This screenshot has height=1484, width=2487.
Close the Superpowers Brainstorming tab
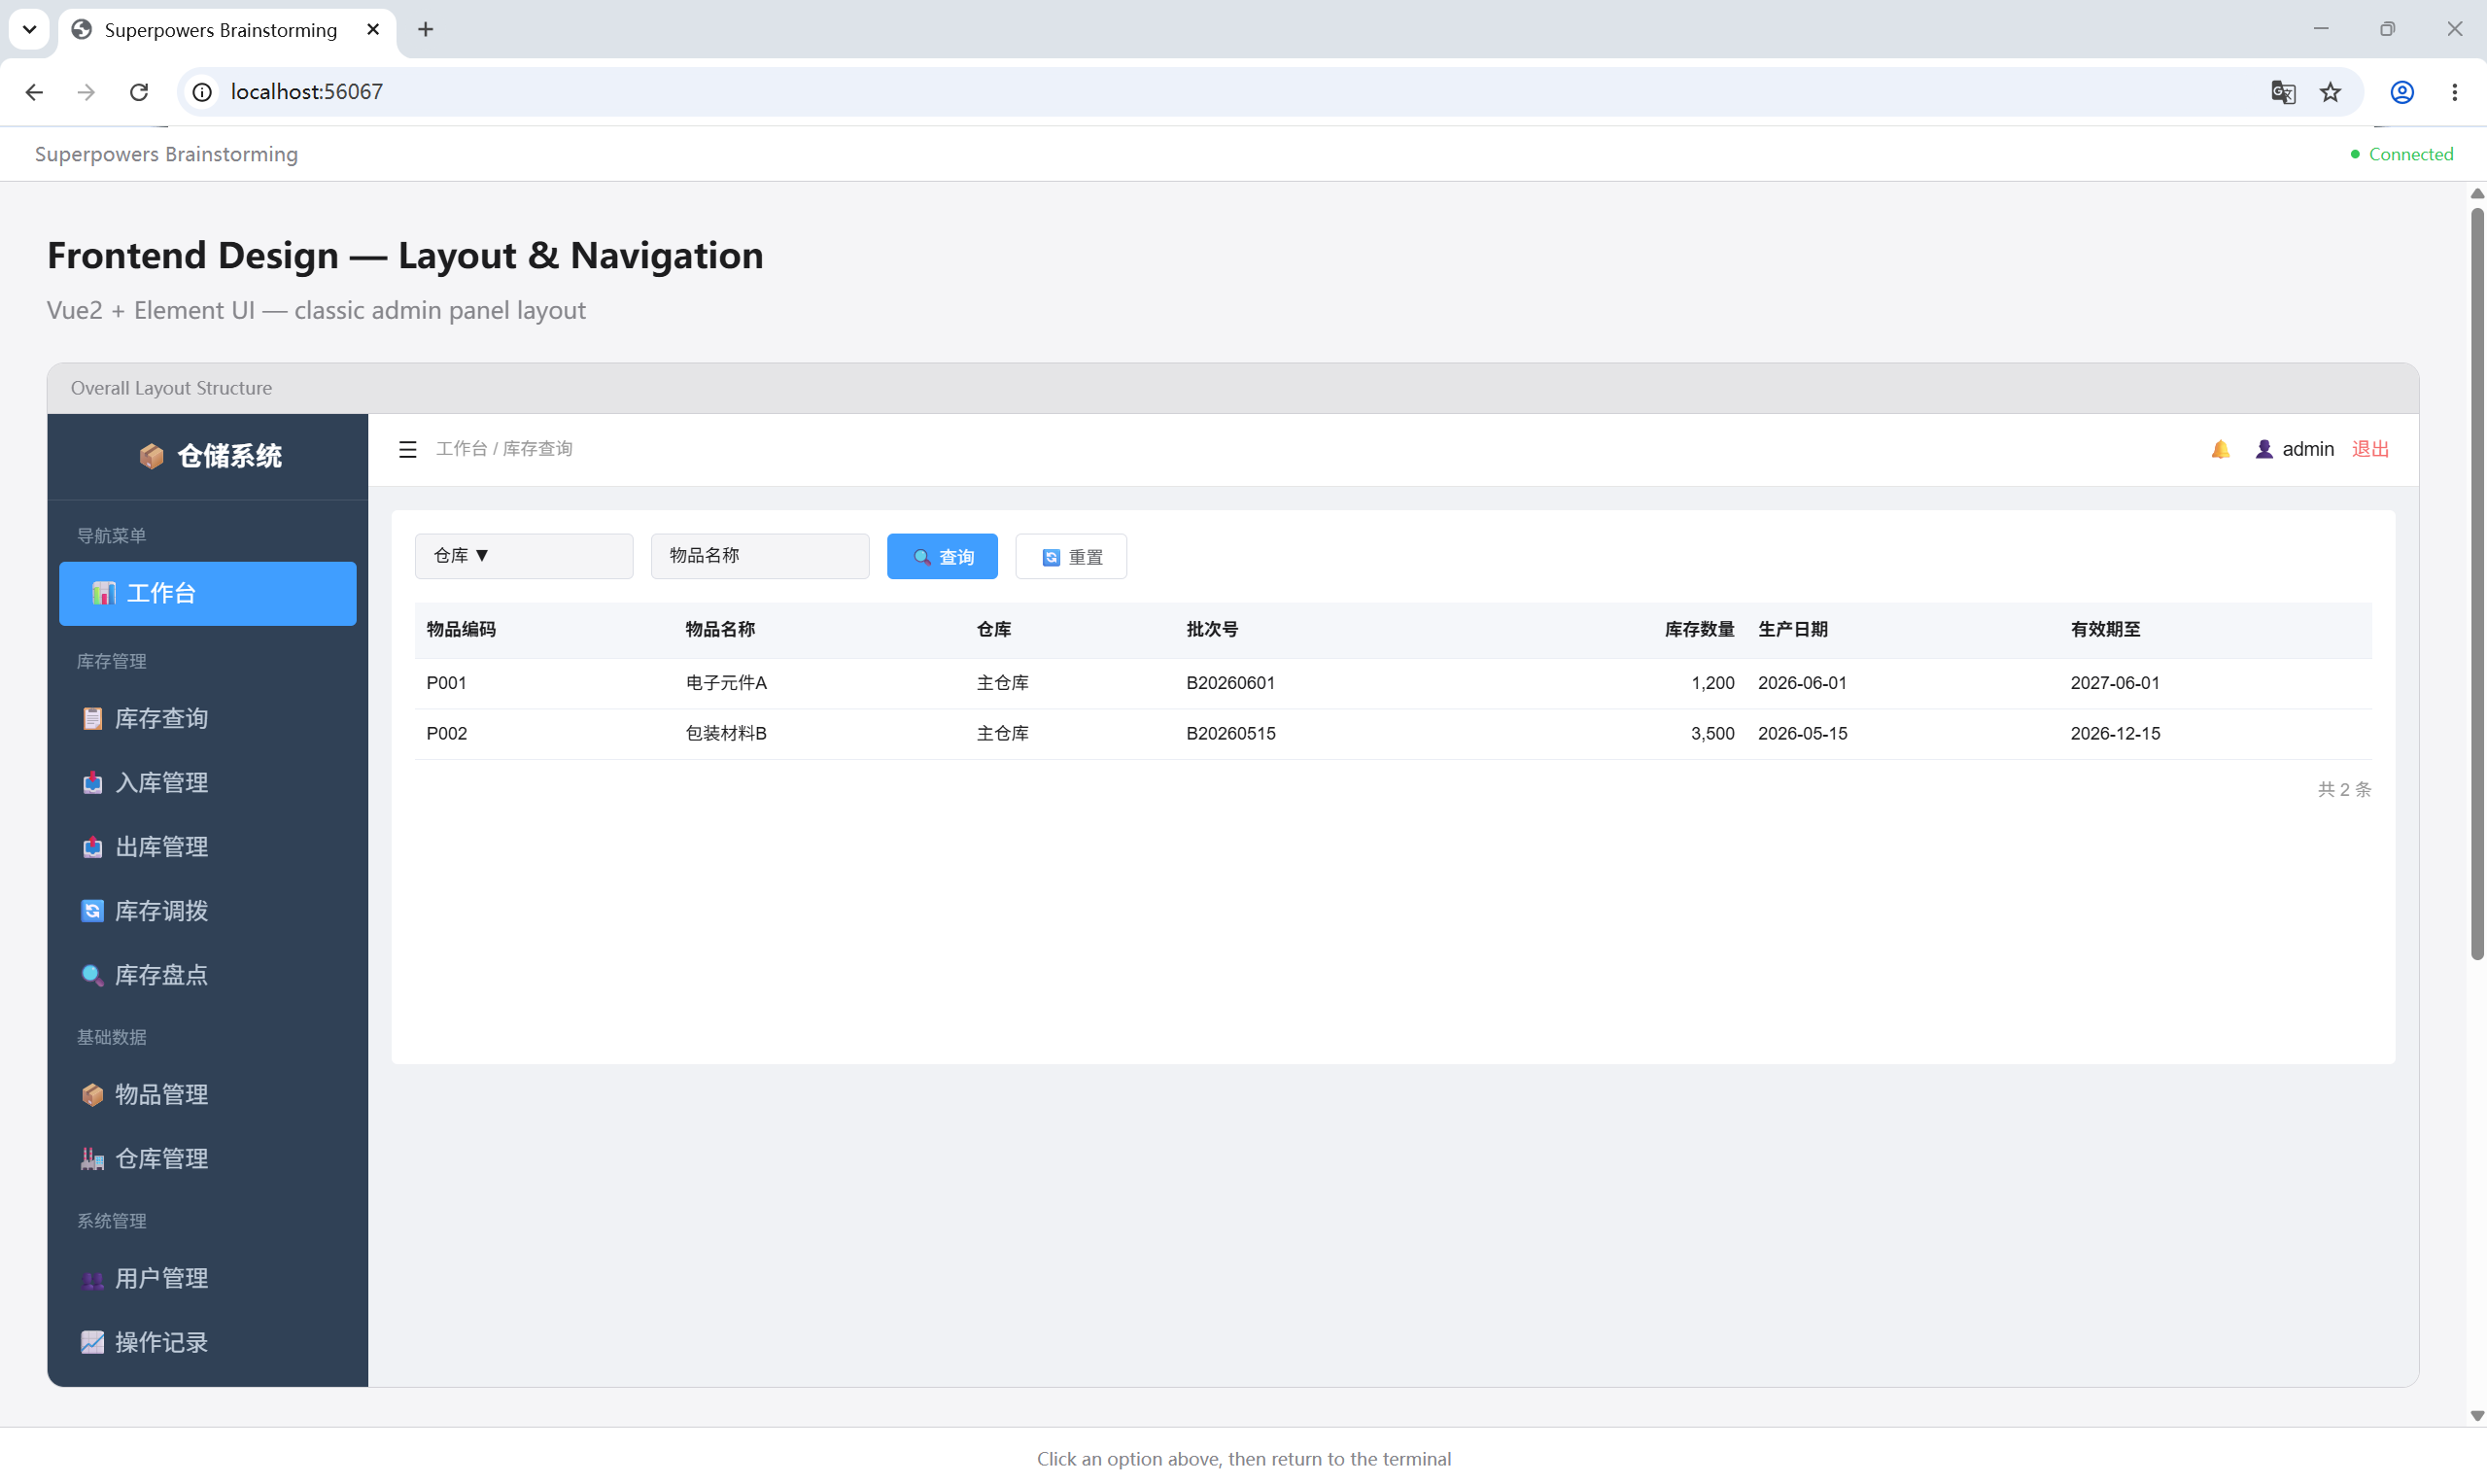pyautogui.click(x=373, y=30)
